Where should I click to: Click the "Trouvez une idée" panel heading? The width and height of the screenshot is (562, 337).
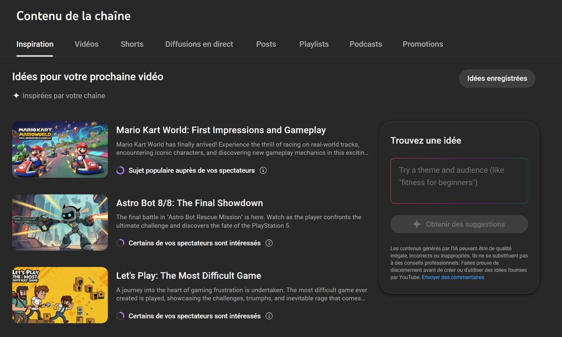point(426,140)
